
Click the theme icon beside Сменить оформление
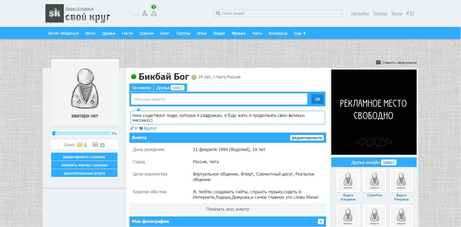(x=378, y=62)
